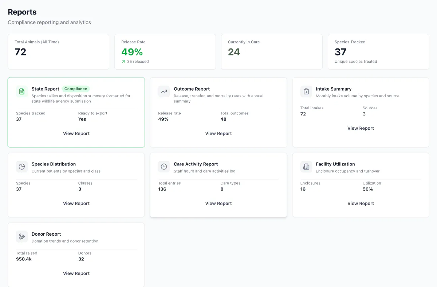Click the Species Distribution title
437x287 pixels.
[54, 164]
